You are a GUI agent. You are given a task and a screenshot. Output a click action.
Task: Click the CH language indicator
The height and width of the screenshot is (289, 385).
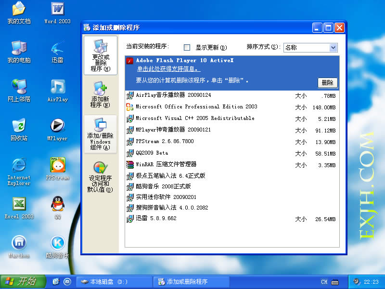coord(324,282)
